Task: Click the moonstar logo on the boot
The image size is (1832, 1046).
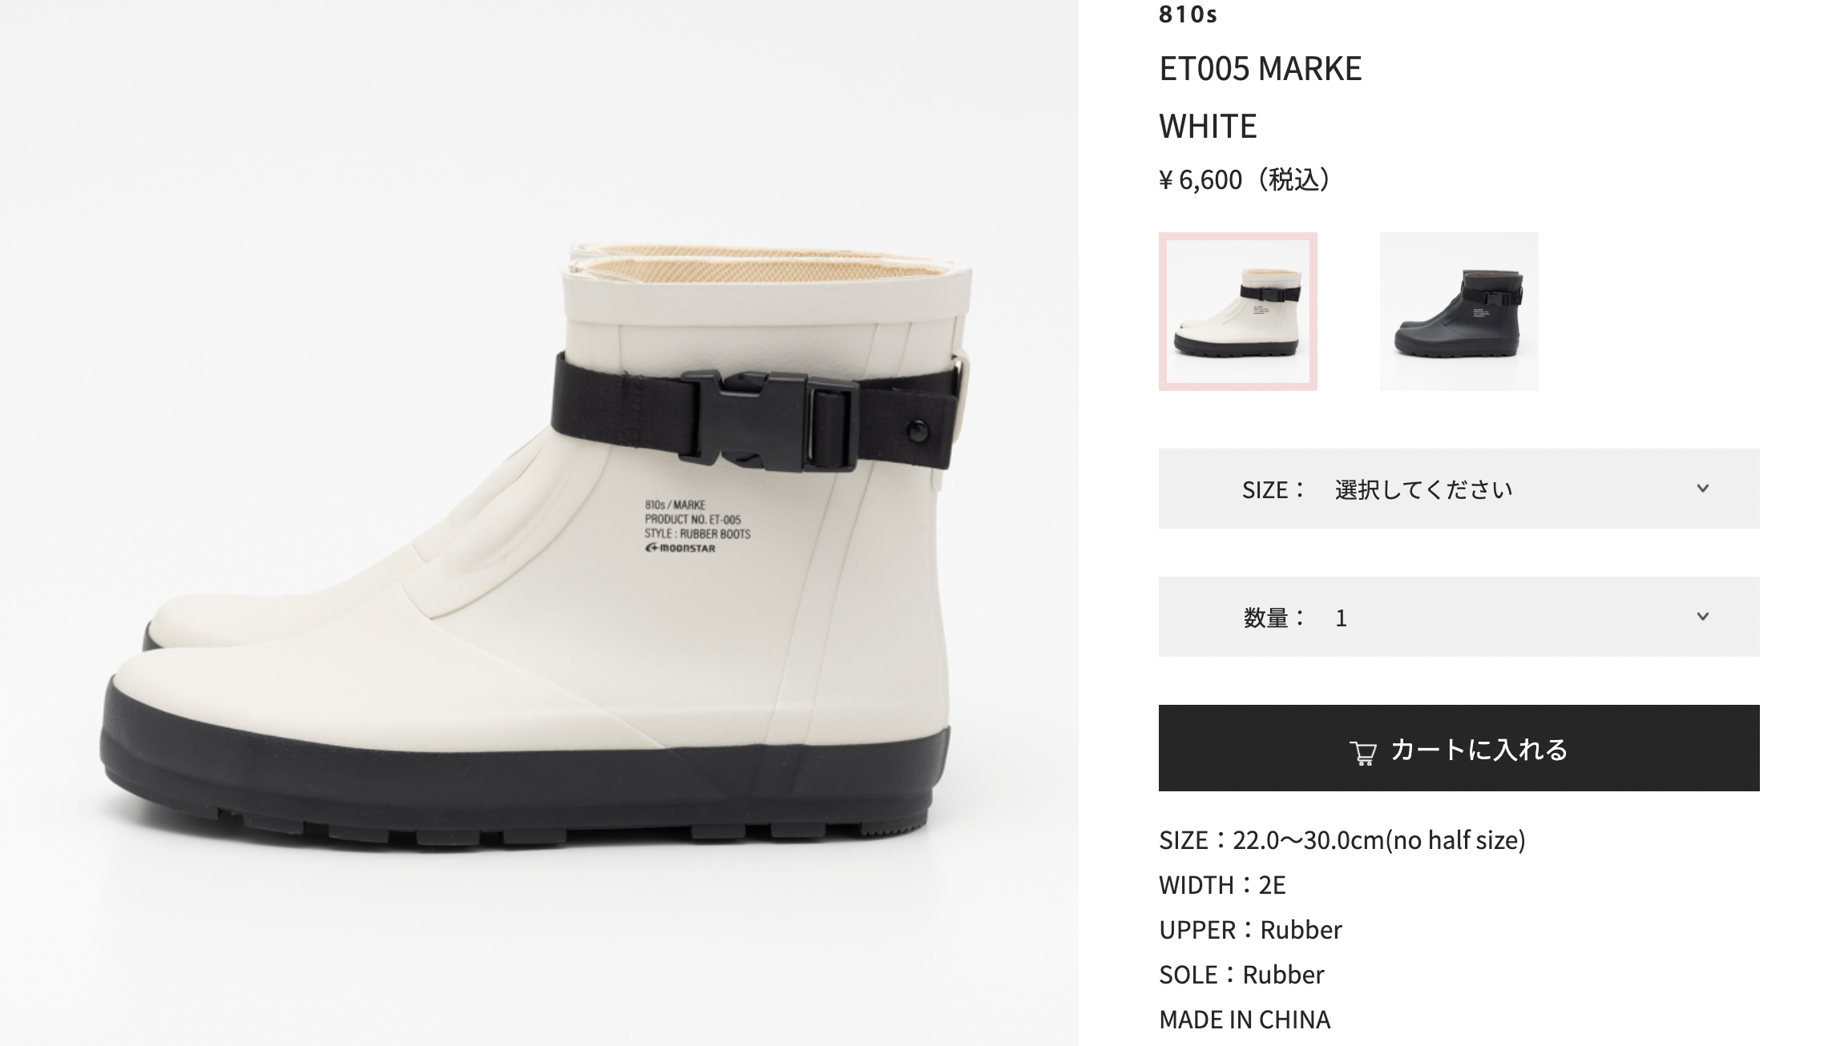Action: coord(680,549)
